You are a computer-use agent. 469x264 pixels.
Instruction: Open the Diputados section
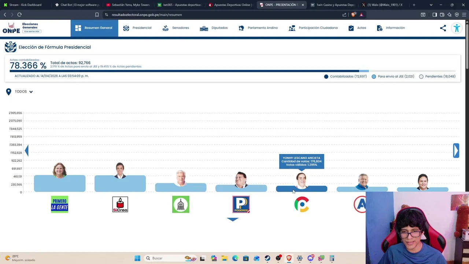tap(214, 28)
